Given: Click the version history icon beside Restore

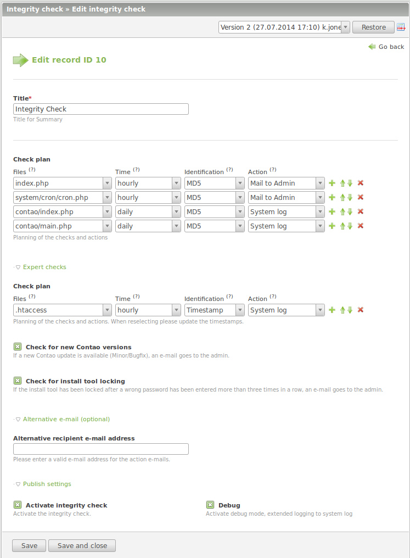Looking at the screenshot, I should tap(401, 27).
